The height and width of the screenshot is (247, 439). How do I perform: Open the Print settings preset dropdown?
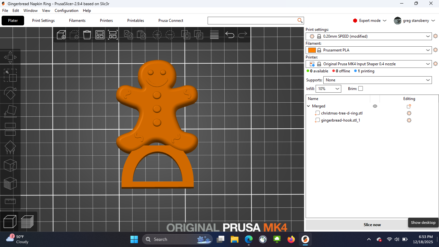pyautogui.click(x=369, y=36)
